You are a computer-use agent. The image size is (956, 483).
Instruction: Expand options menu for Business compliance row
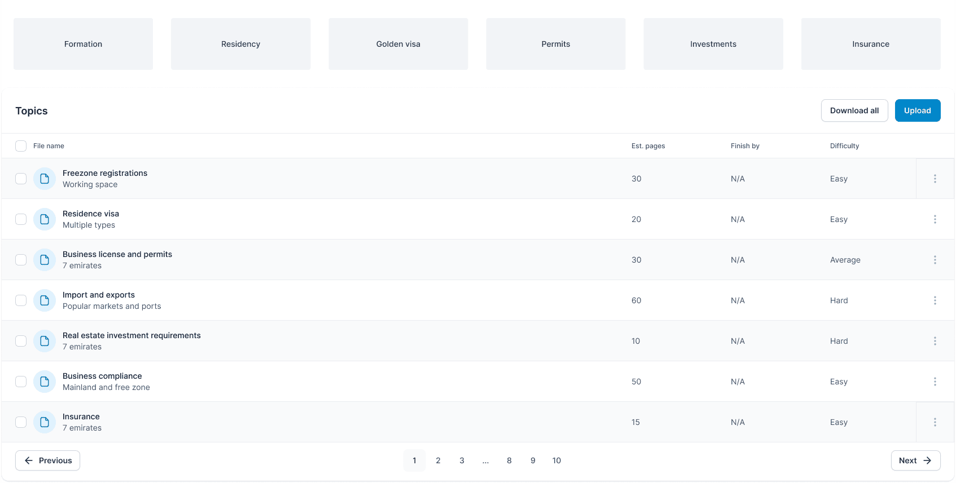(x=935, y=382)
